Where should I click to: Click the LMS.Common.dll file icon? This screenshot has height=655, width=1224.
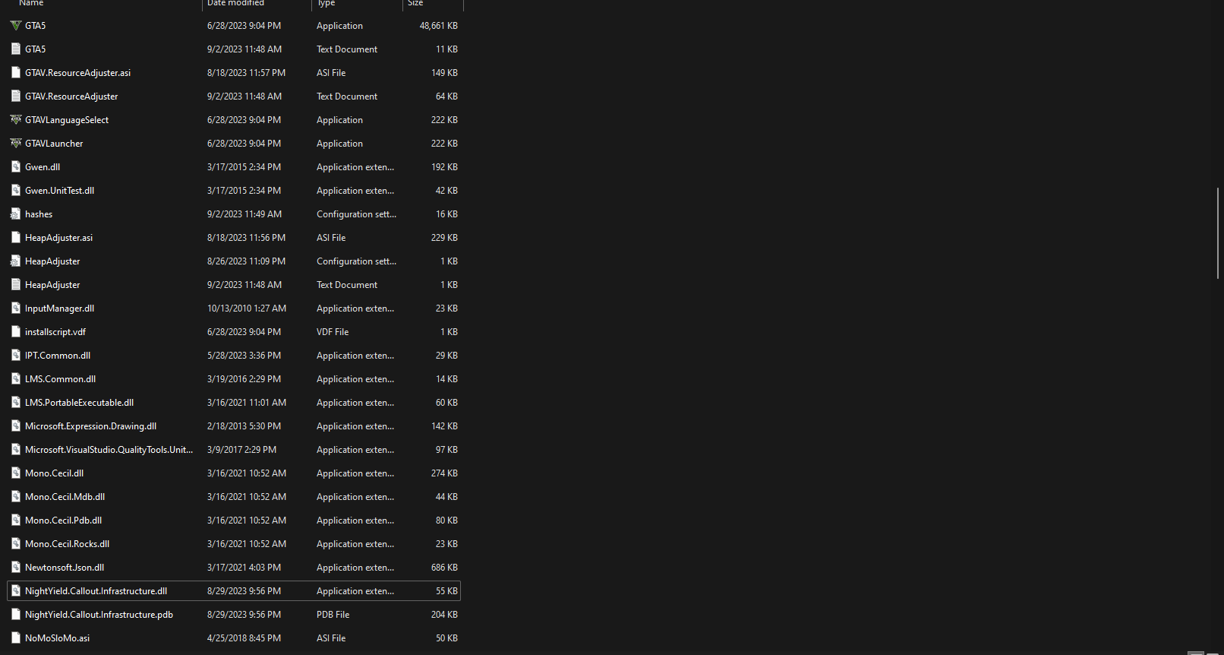pos(16,379)
